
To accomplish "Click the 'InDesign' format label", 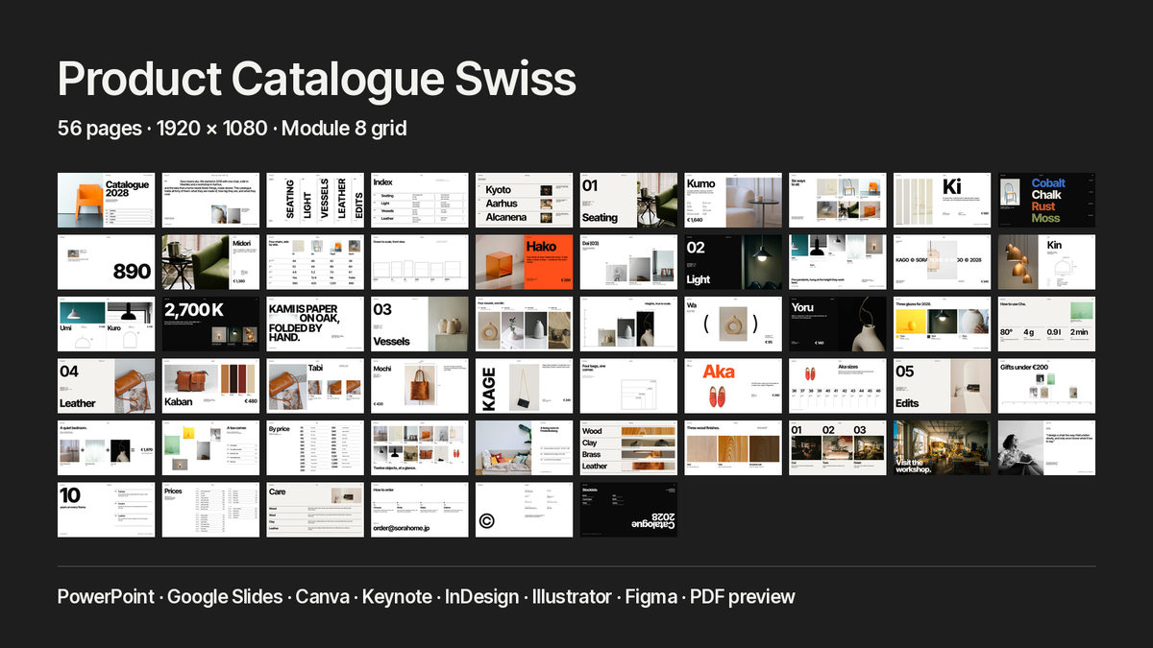I will click(x=481, y=596).
